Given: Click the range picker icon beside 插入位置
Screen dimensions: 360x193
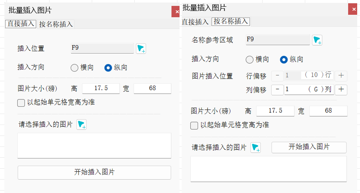Looking at the screenshot, I should point(141,48).
